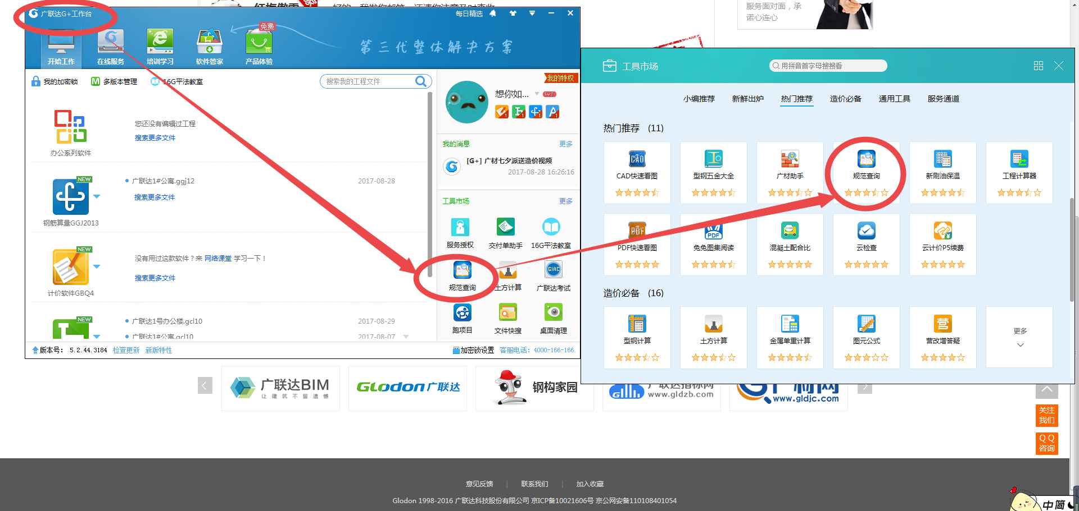Viewport: 1079px width, 511px height.
Task: Open the 在线服务 toolbar icon
Action: click(111, 47)
